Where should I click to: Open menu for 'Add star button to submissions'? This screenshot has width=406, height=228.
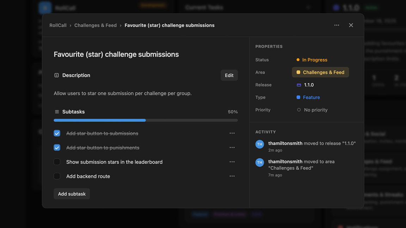(x=232, y=133)
